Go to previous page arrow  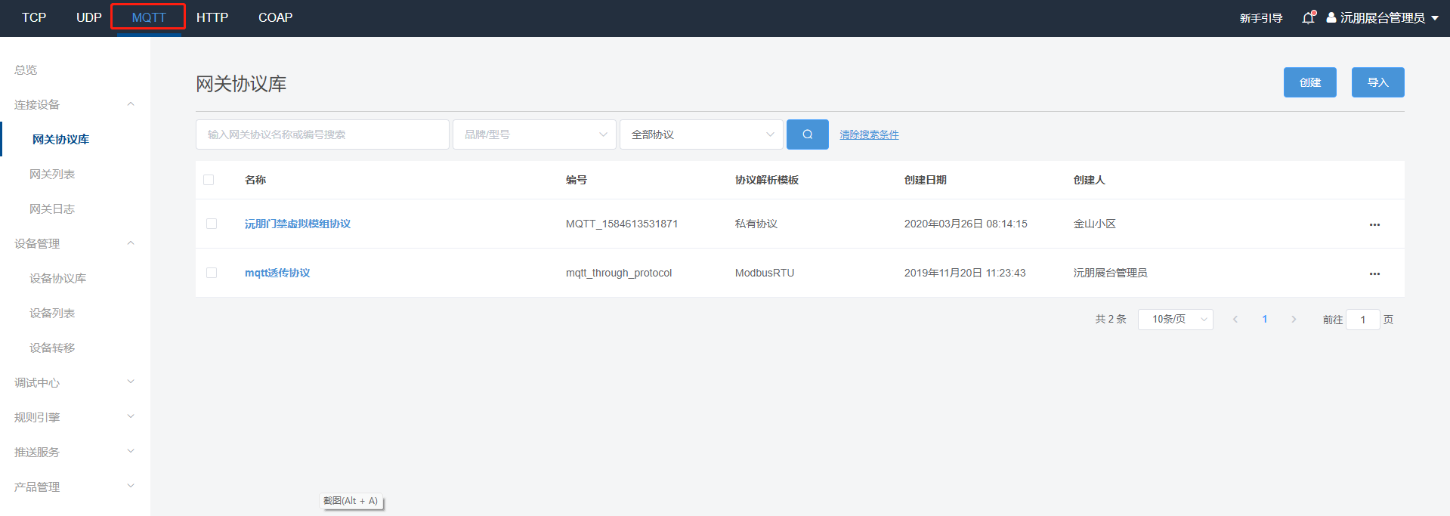[1235, 320]
